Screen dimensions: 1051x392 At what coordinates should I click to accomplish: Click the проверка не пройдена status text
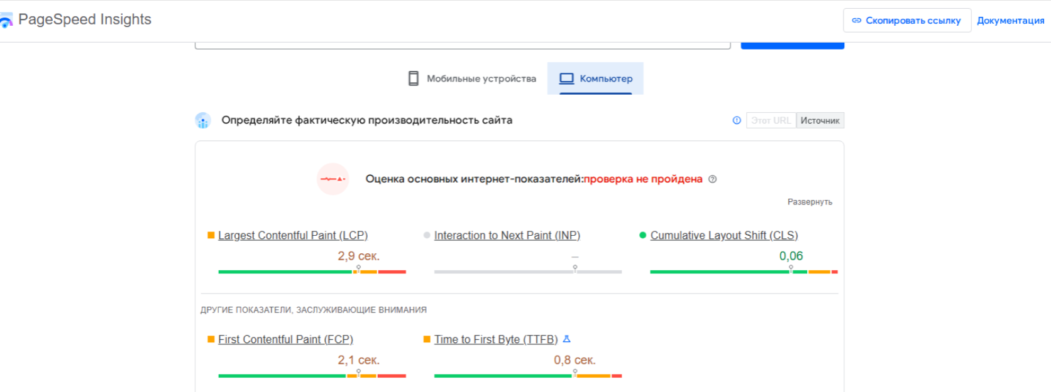point(643,179)
